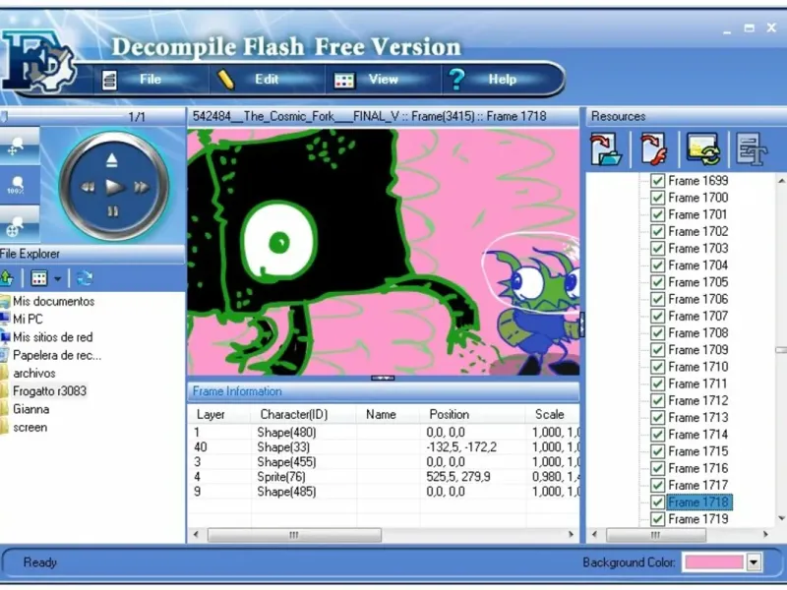The image size is (787, 590).
Task: Select the Sprite(76) row
Action: click(x=384, y=477)
